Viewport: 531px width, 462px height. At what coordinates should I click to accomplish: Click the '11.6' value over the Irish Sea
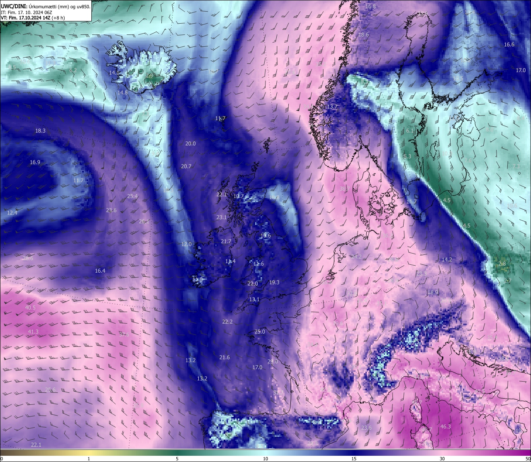click(x=258, y=264)
